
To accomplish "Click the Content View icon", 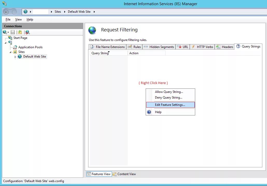I will pos(115,174).
